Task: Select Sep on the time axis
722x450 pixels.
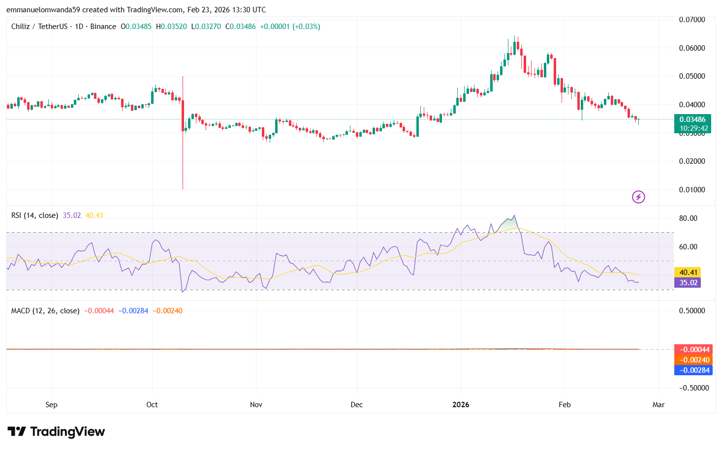Action: tap(51, 405)
